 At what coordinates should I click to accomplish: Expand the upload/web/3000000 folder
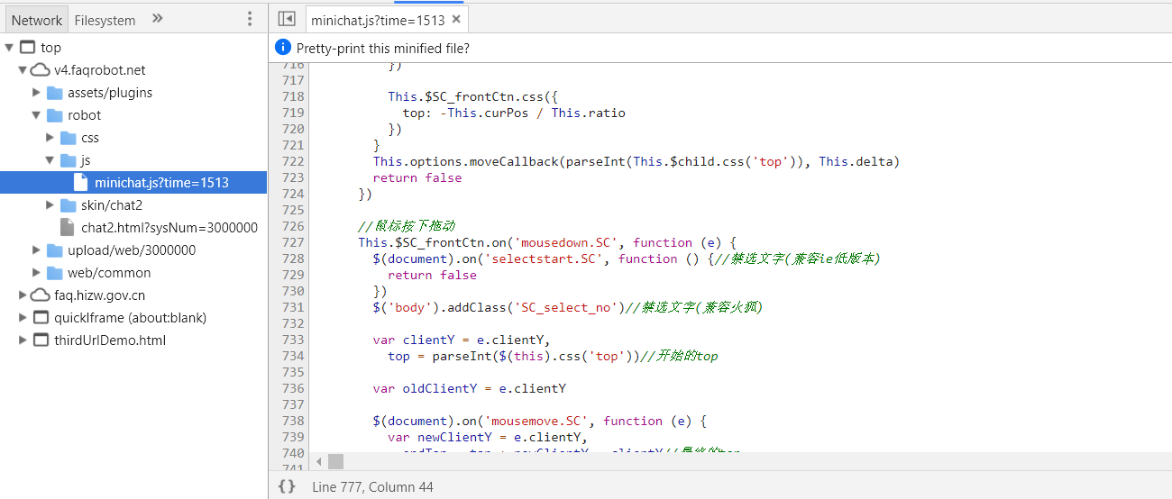(x=37, y=249)
